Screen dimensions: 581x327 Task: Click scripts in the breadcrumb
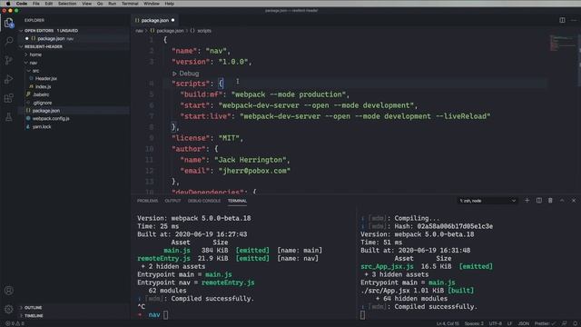click(203, 31)
